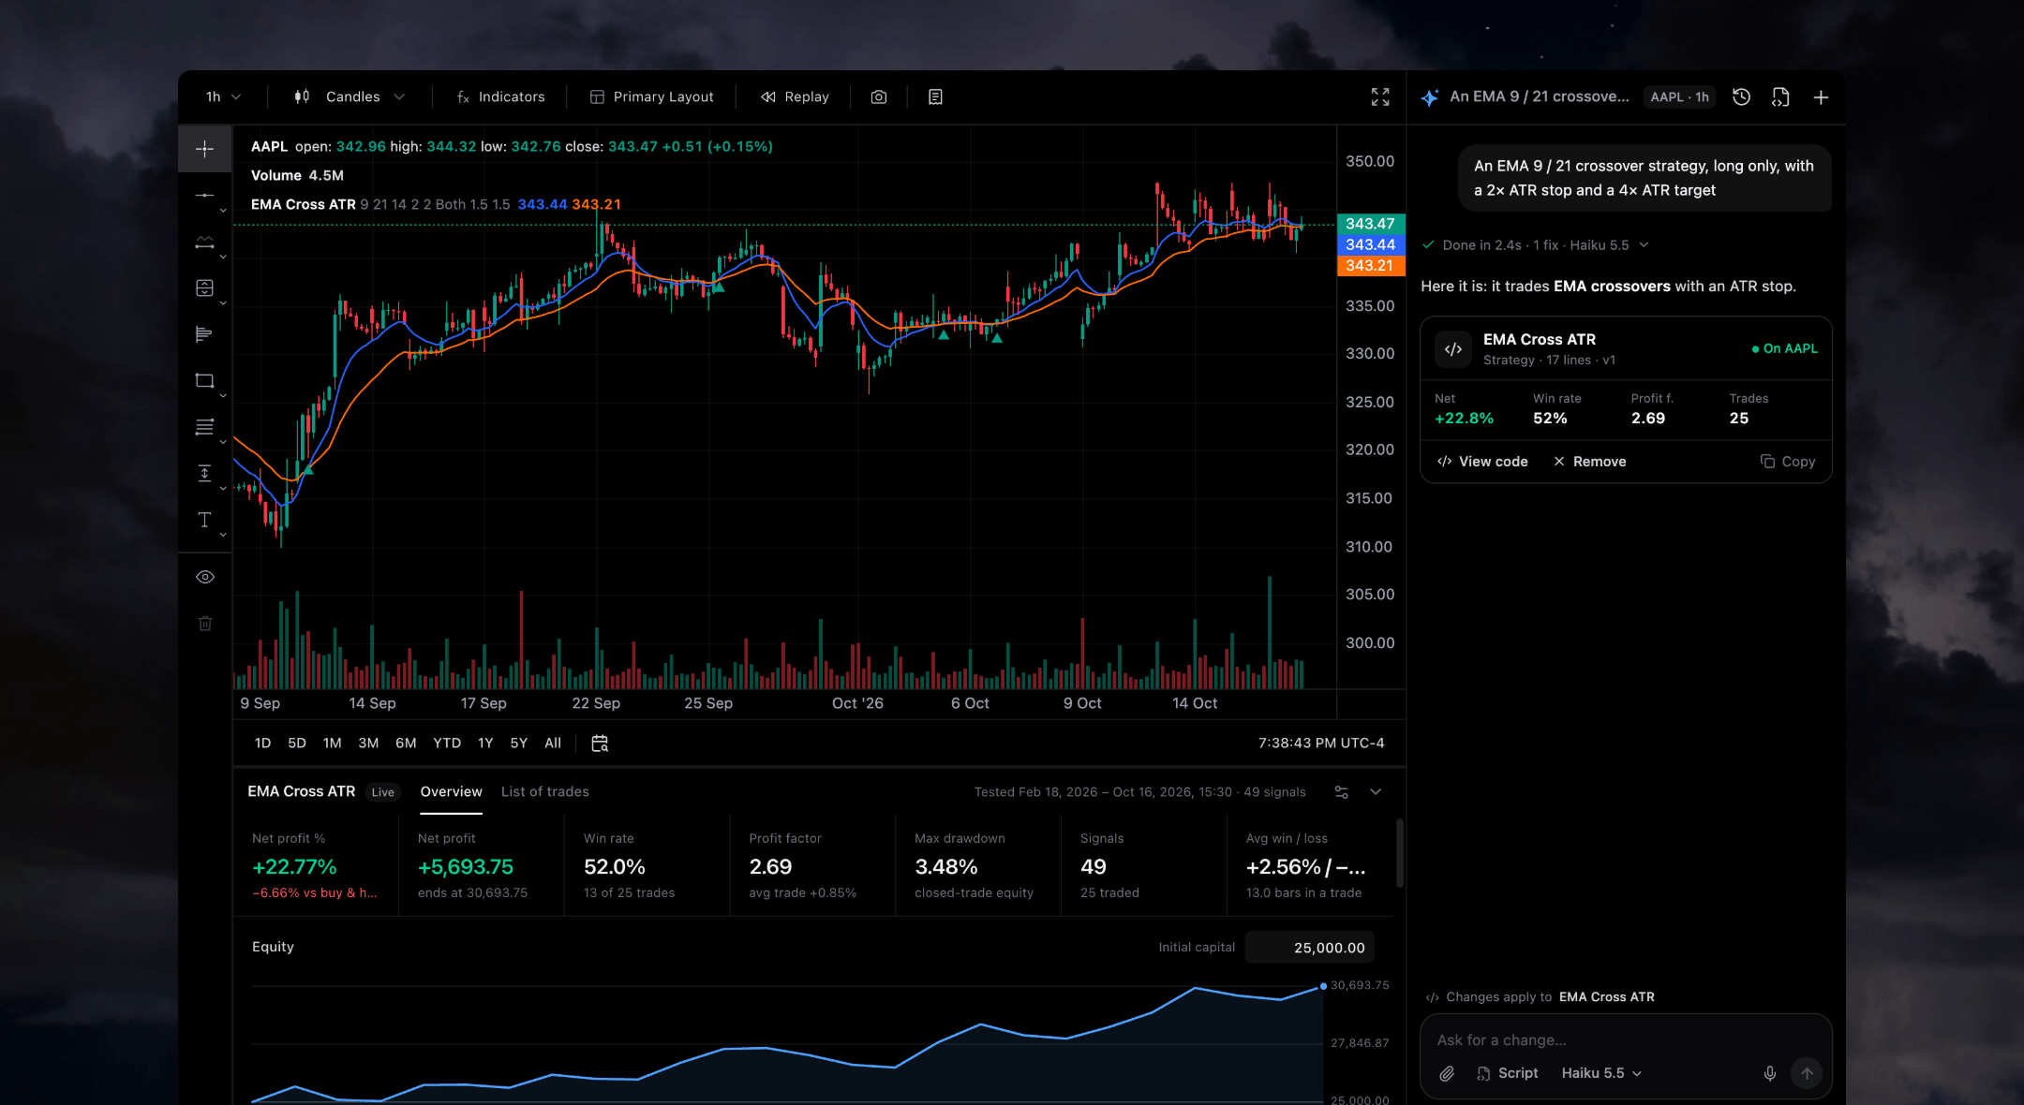Click the strategy tester vertical scrollbar
This screenshot has width=2024, height=1105.
[x=1399, y=853]
